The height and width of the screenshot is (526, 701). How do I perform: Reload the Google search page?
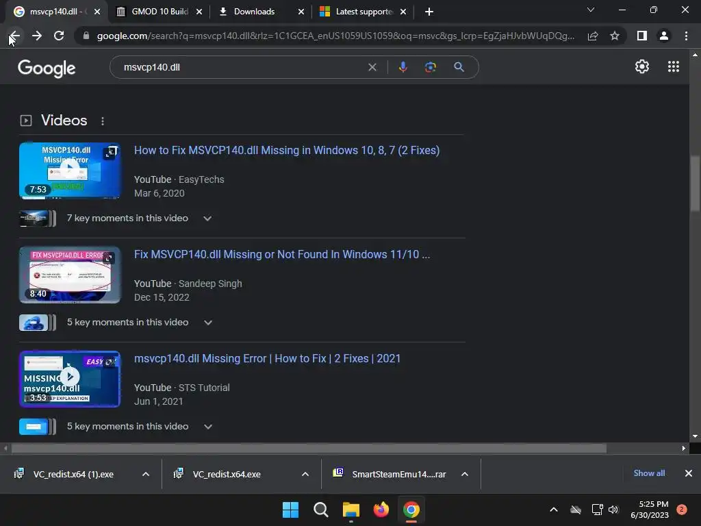(x=59, y=36)
